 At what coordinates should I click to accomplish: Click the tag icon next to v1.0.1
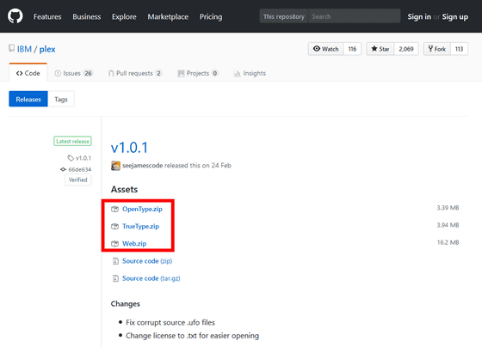point(71,158)
